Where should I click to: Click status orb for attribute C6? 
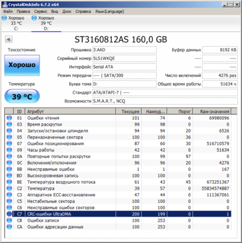(x=9, y=208)
